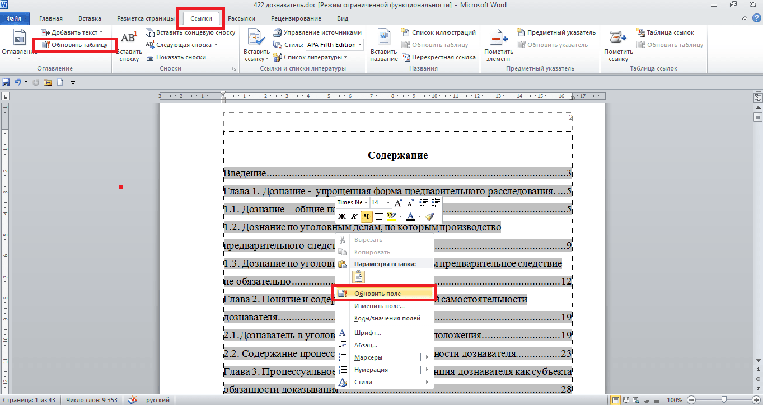Screen dimensions: 763x405
Task: Click the paste option clipboard icon
Action: point(358,277)
